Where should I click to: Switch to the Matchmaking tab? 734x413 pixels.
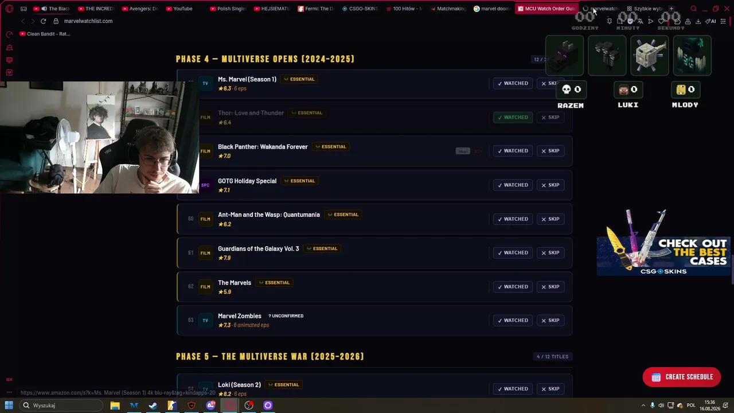(x=448, y=9)
